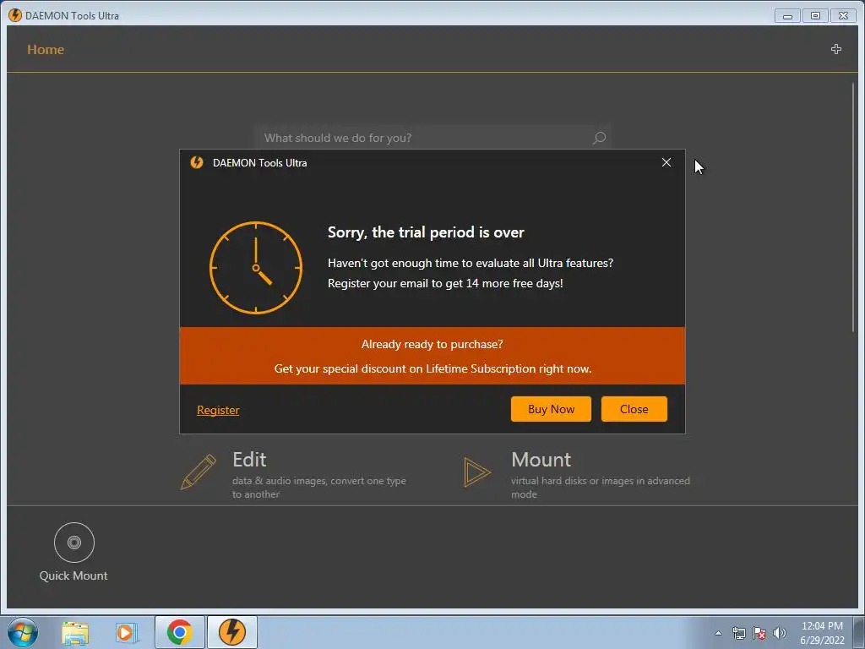
Task: Click the Mount play triangle icon
Action: point(477,472)
